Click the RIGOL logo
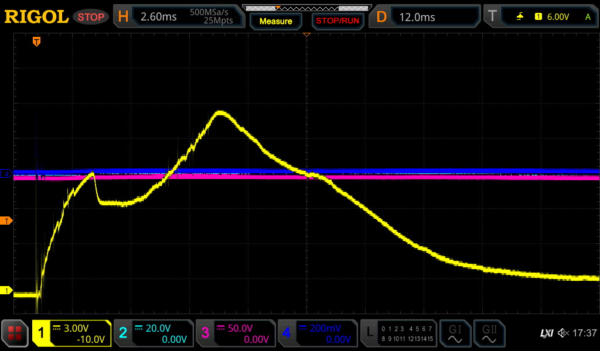This screenshot has width=600, height=351. click(x=36, y=17)
